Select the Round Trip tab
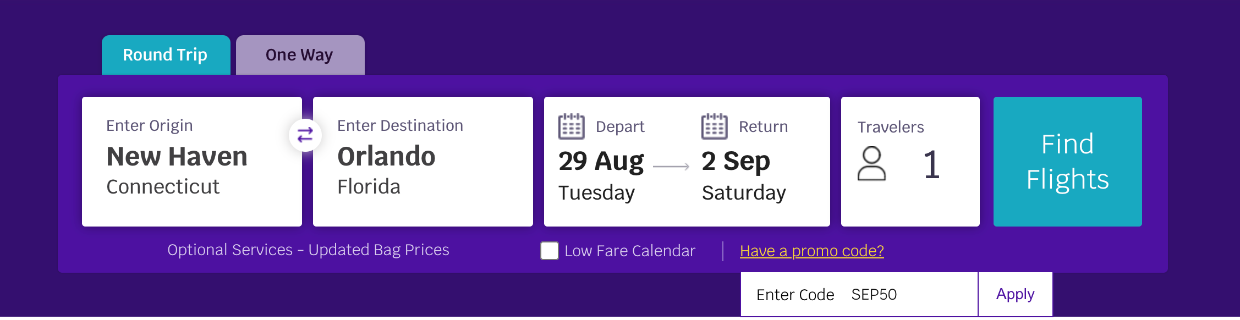Screen dimensions: 1240x320 click(x=166, y=55)
